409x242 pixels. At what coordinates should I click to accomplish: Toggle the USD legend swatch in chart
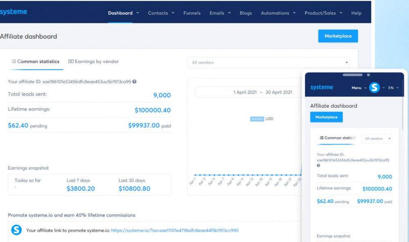pyautogui.click(x=257, y=119)
